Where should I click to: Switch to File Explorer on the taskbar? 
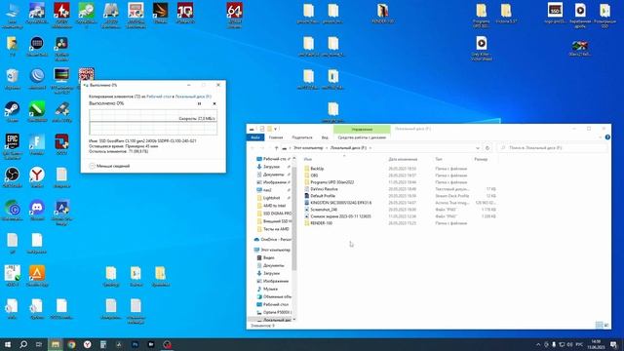tap(56, 344)
